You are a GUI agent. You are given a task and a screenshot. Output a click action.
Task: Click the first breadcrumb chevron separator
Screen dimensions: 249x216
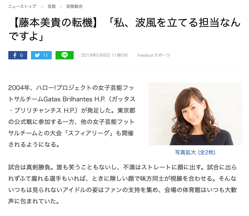(x=42, y=6)
